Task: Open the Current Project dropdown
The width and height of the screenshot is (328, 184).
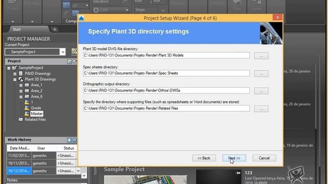Action: (x=63, y=52)
